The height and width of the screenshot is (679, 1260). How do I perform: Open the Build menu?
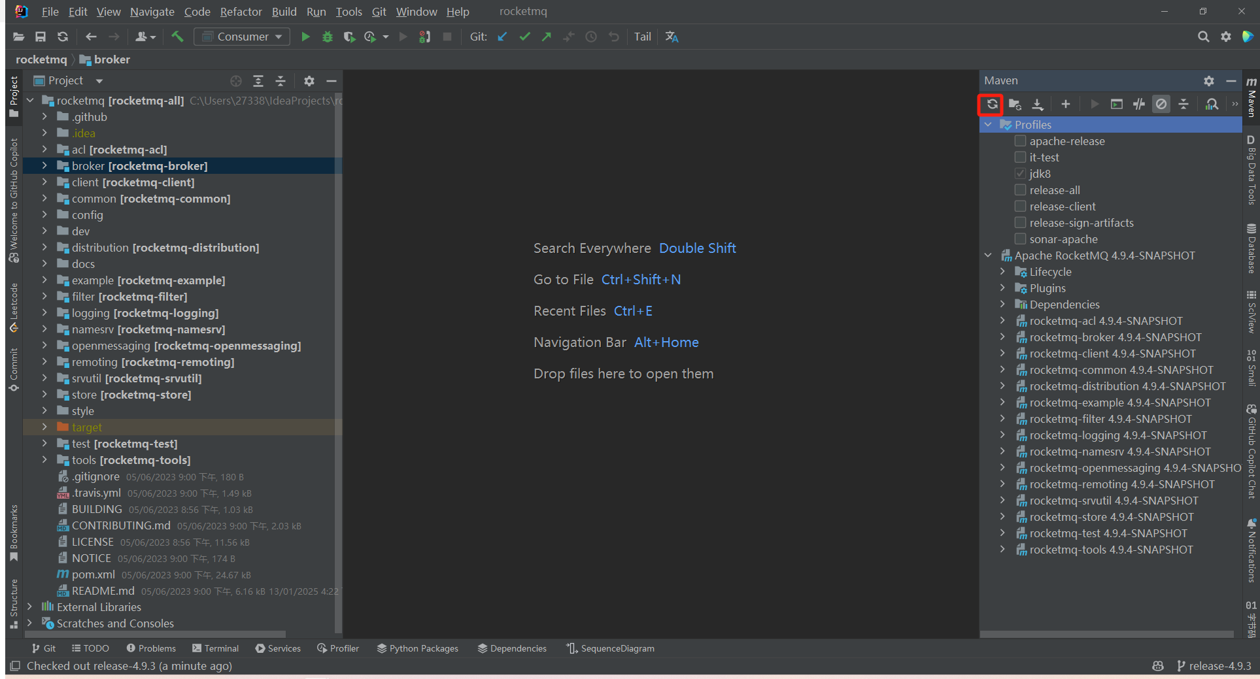pos(284,12)
